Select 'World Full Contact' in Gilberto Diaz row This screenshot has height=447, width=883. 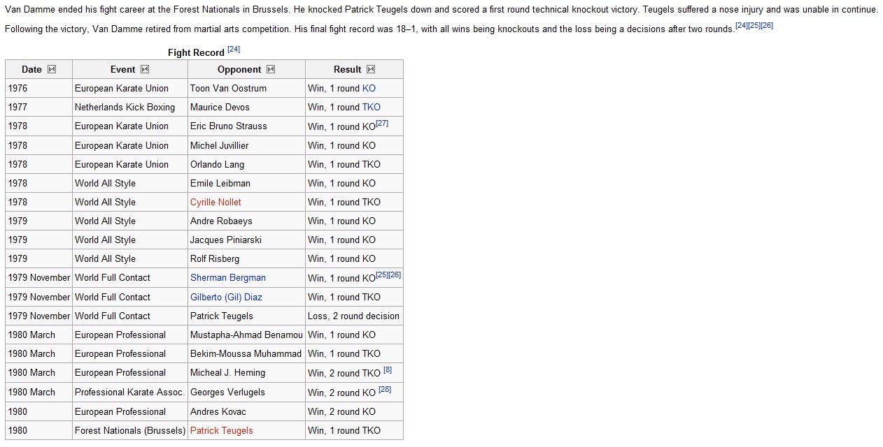[113, 297]
